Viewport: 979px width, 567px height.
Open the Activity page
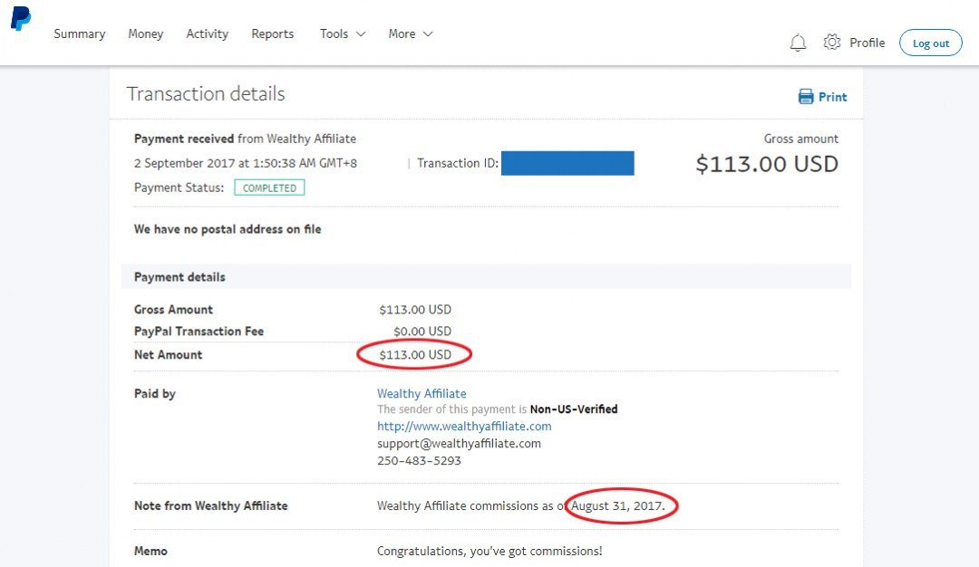click(x=208, y=34)
